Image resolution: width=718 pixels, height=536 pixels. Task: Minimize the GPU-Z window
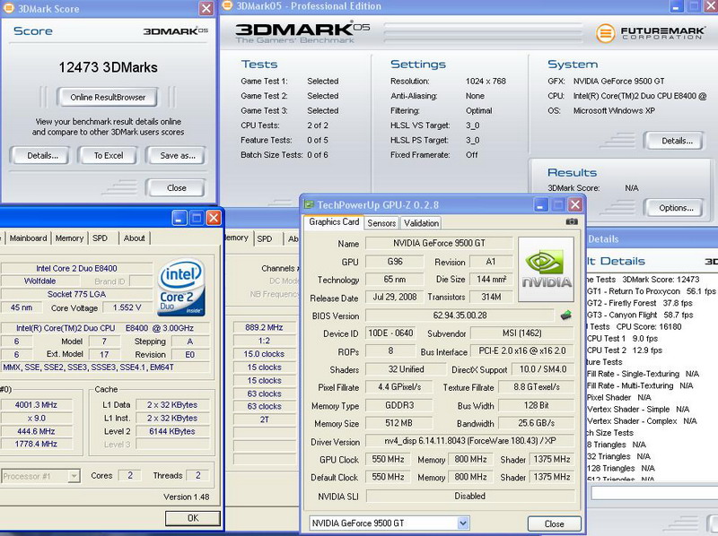[541, 204]
